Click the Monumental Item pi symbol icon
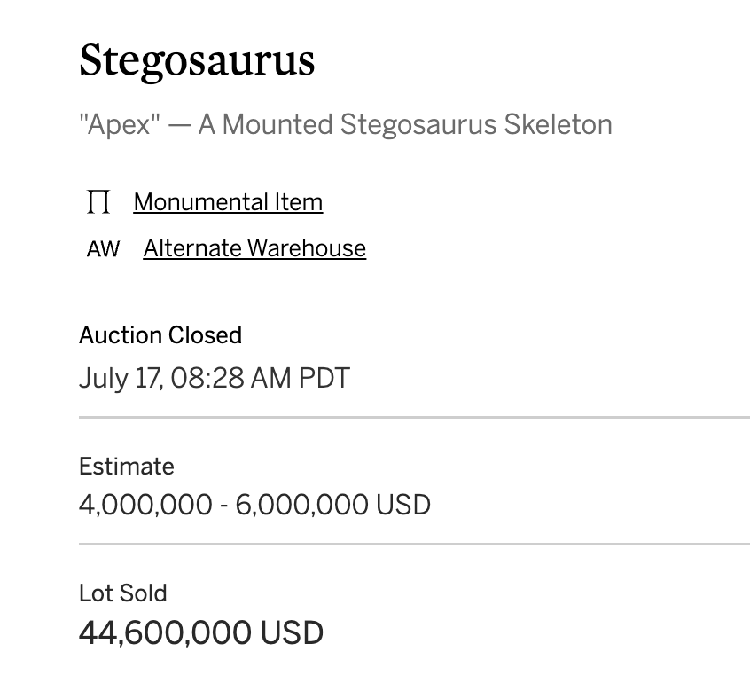The image size is (750, 683). [98, 201]
